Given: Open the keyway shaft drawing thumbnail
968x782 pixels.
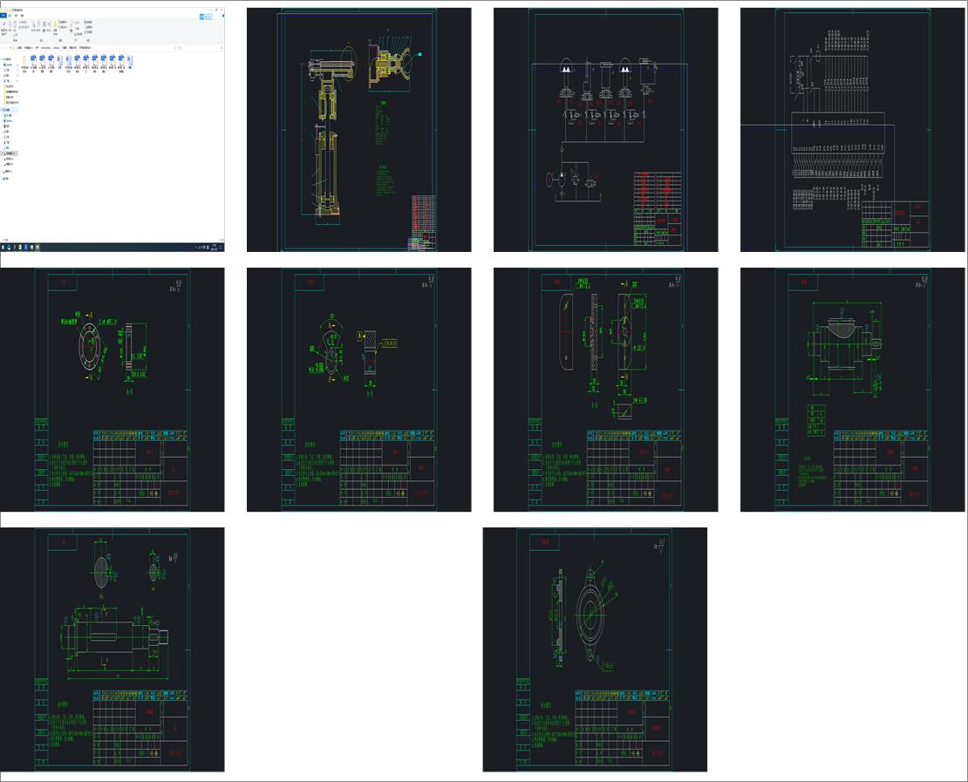Looking at the screenshot, I should click(x=112, y=649).
